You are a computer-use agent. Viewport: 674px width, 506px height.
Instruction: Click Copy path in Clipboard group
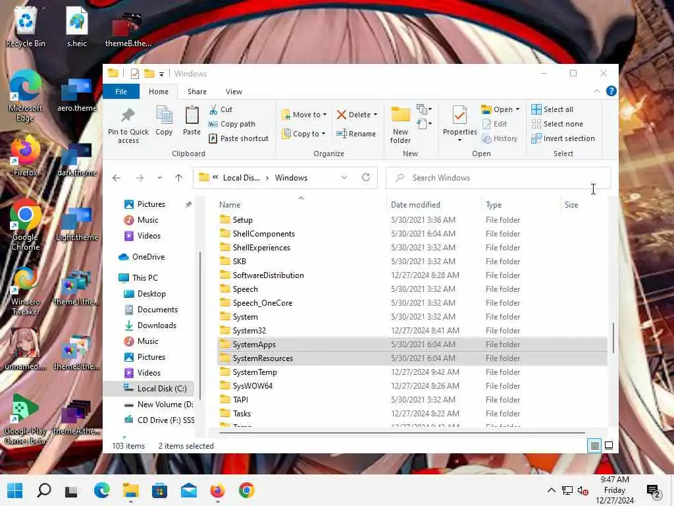pyautogui.click(x=232, y=124)
